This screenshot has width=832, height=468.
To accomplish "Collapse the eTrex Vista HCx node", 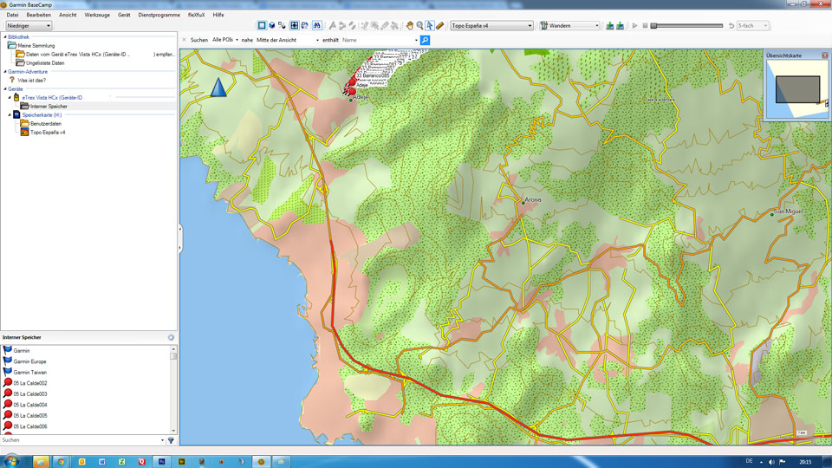I will coord(10,98).
